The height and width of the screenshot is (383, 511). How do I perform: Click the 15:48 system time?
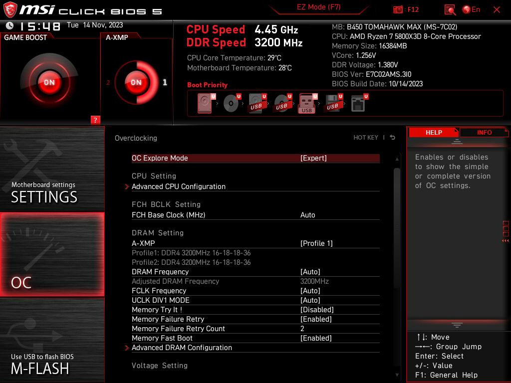(40, 26)
